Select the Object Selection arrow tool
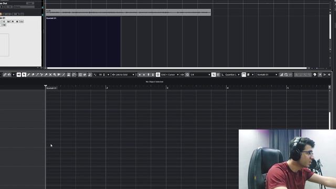Viewport: 336px width, 189px height. (24, 75)
